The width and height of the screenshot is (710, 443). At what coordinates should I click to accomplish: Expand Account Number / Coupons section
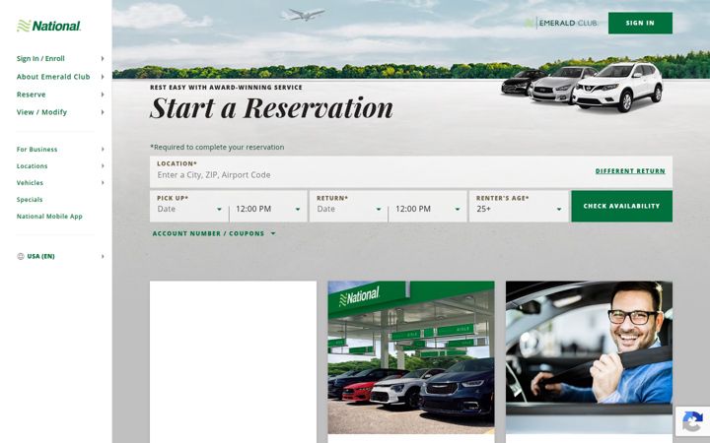pos(214,233)
